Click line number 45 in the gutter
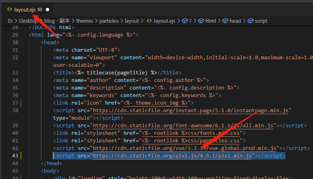The width and height of the screenshot is (313, 179). click(x=15, y=171)
